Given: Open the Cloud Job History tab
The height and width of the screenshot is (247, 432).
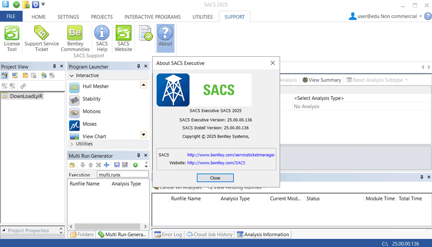Looking at the screenshot, I should tap(210, 234).
